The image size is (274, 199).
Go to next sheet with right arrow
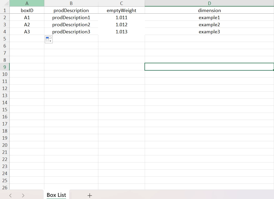[x=23, y=195]
